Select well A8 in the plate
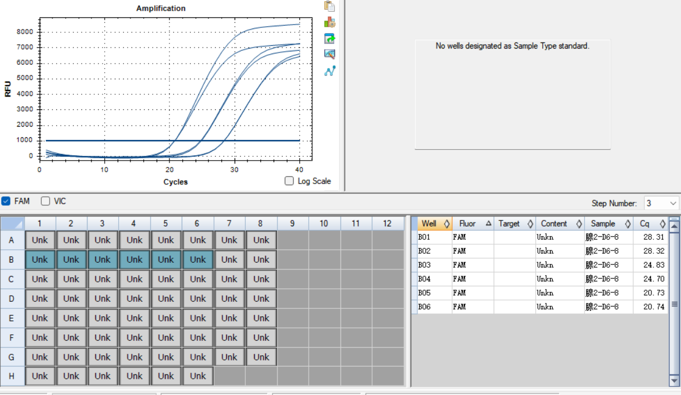The width and height of the screenshot is (681, 395). coord(261,240)
